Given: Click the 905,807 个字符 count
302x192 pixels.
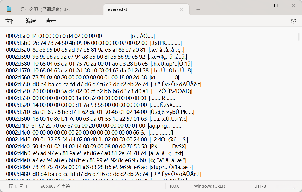Looking at the screenshot, I should click(x=55, y=186).
